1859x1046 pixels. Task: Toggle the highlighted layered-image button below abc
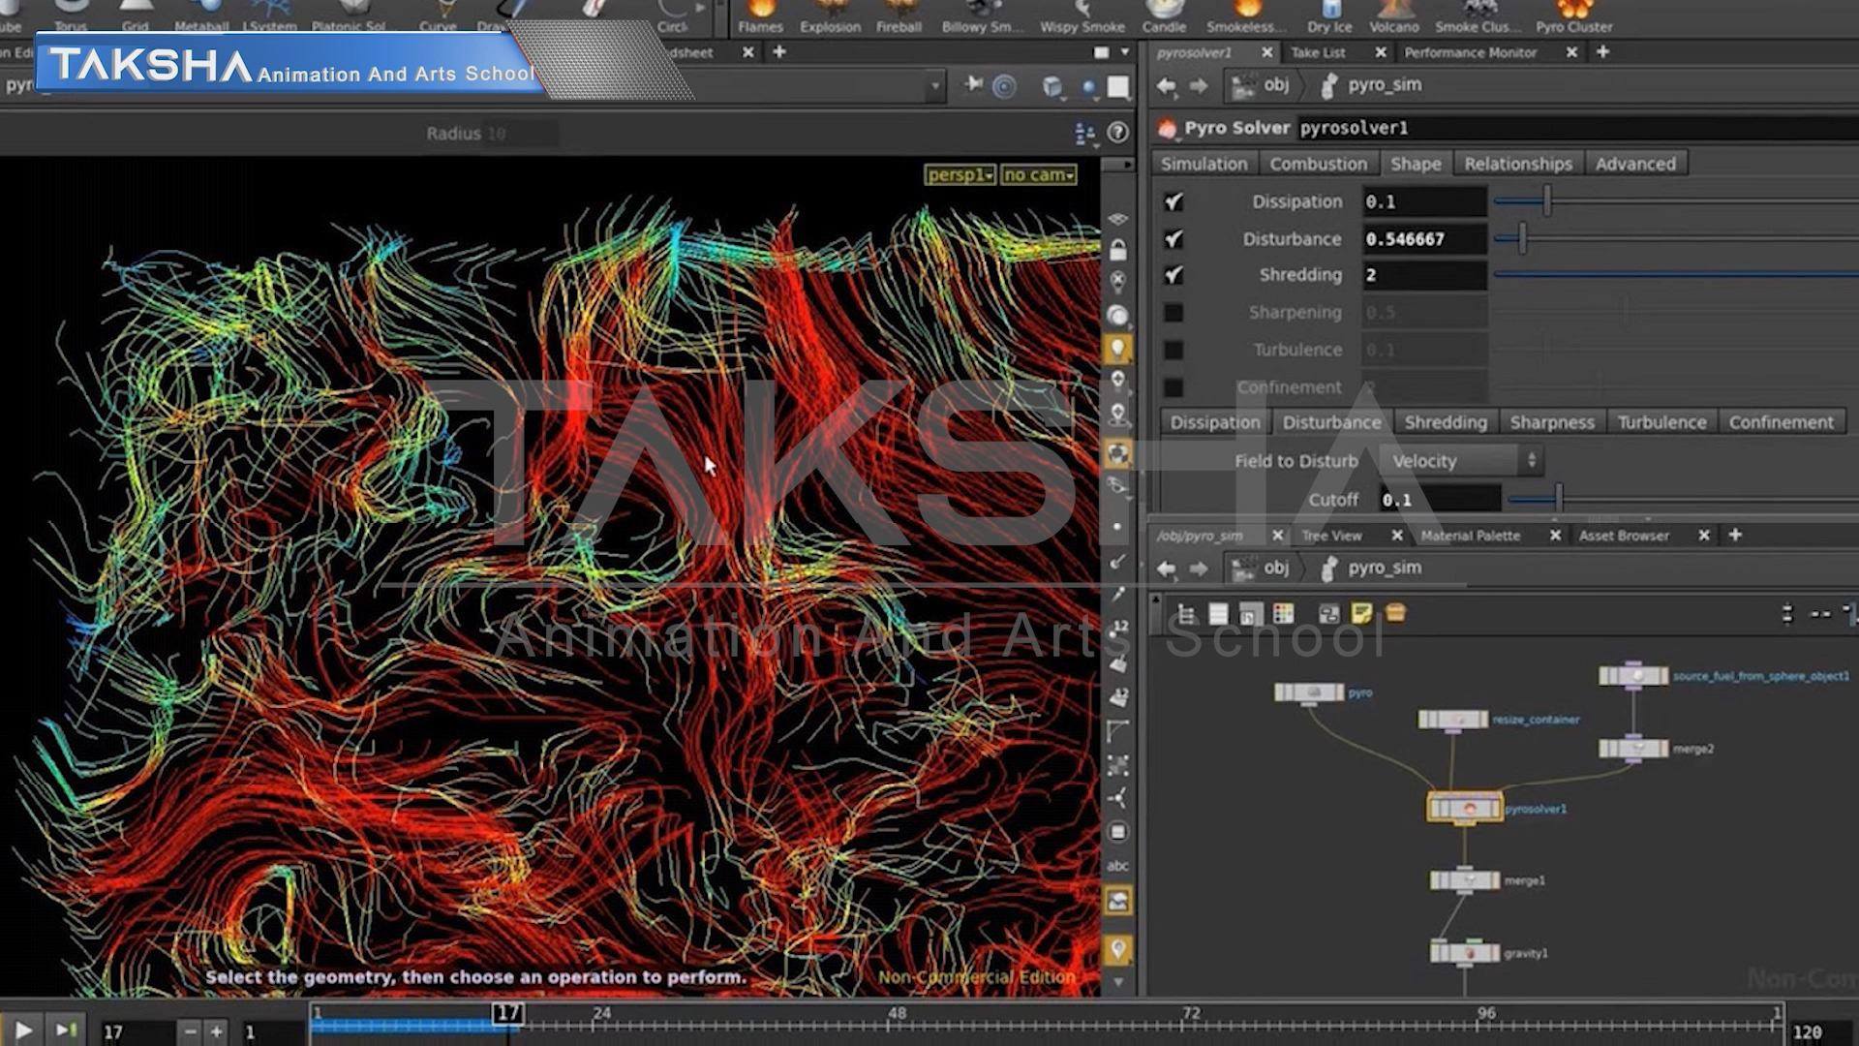[x=1118, y=902]
